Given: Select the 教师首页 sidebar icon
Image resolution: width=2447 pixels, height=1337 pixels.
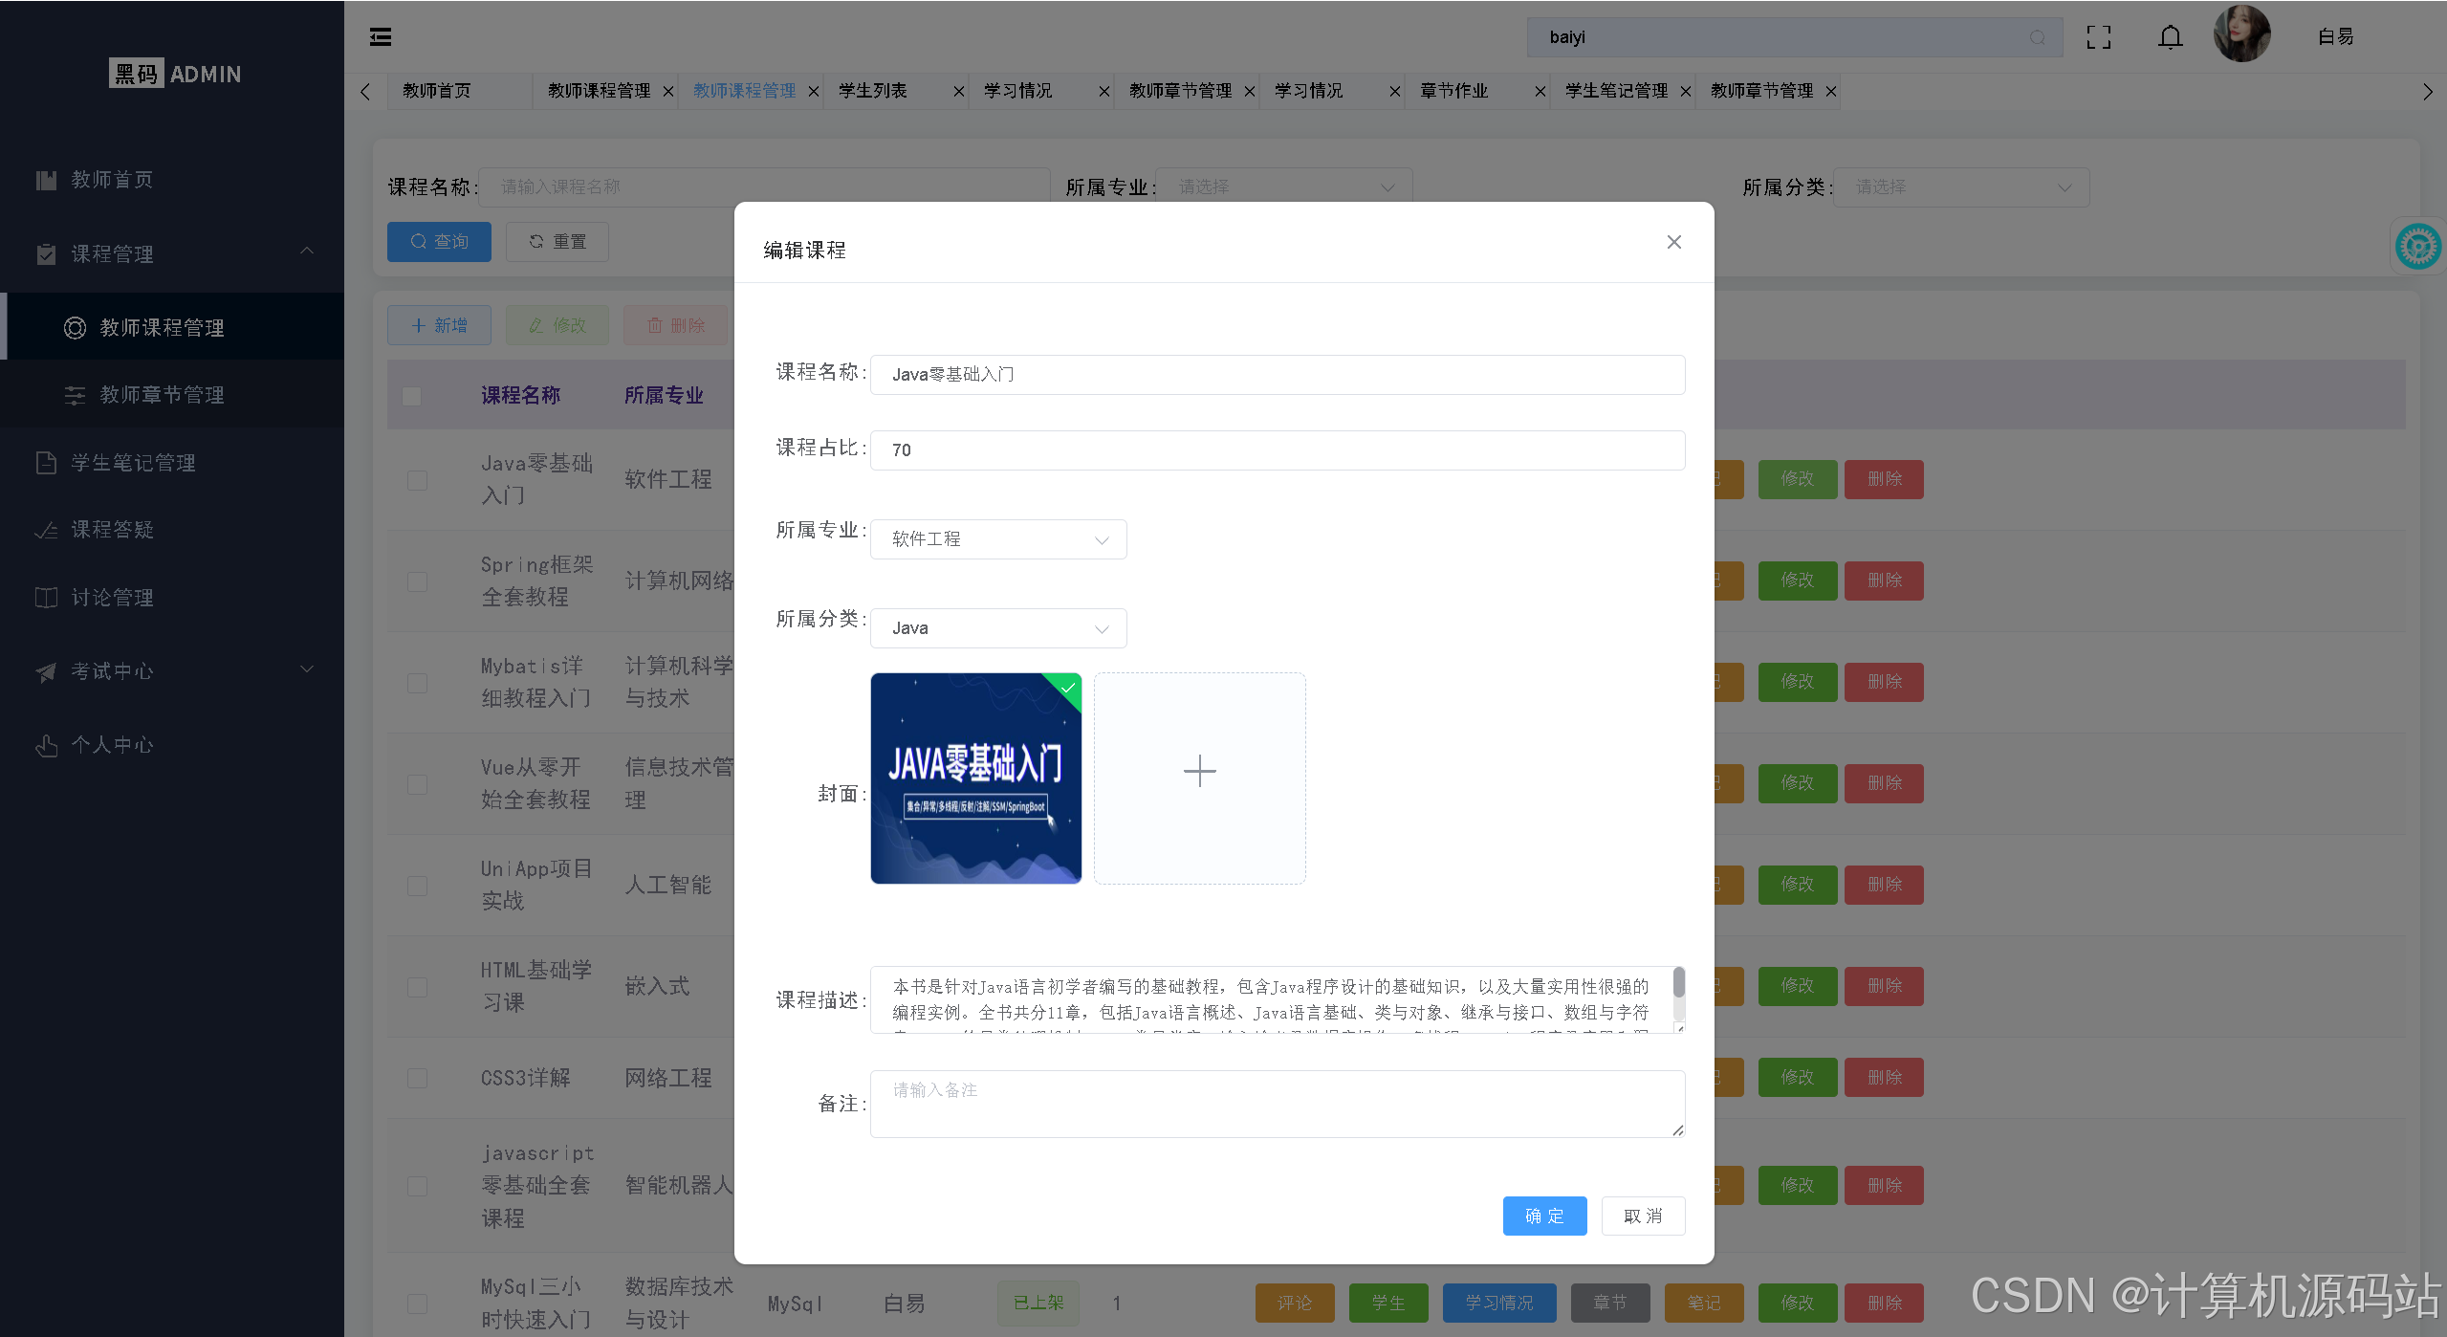Looking at the screenshot, I should click(47, 179).
